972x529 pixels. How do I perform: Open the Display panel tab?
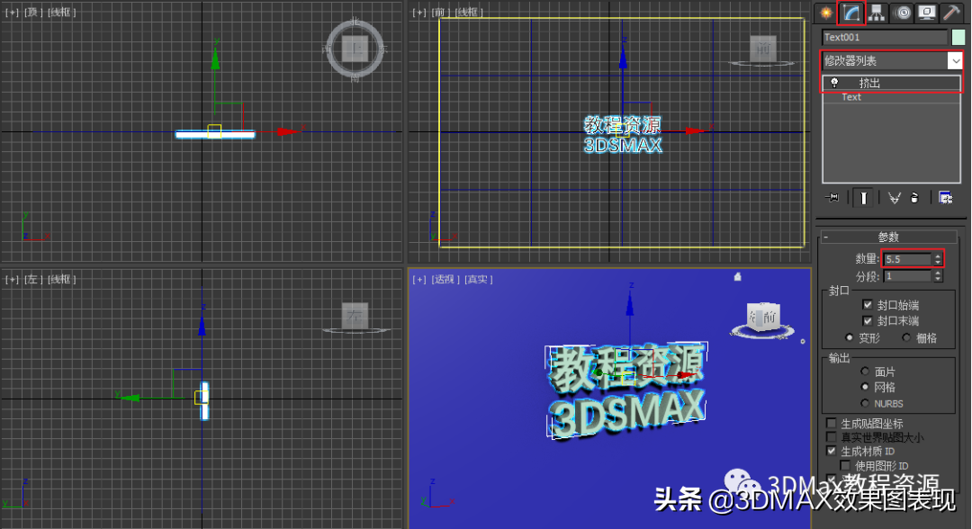coord(927,13)
